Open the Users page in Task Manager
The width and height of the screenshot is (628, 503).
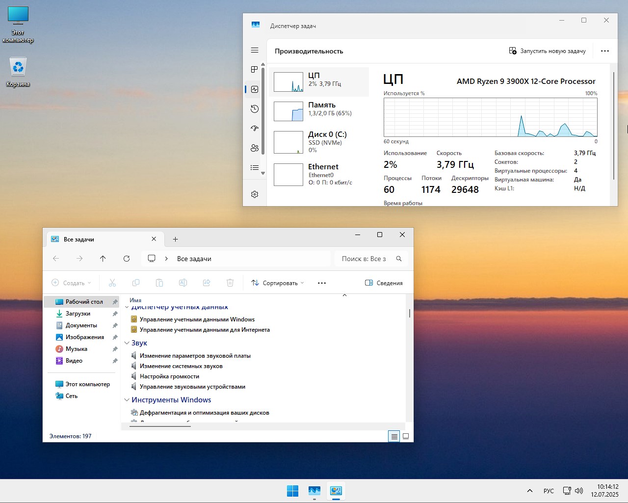254,148
